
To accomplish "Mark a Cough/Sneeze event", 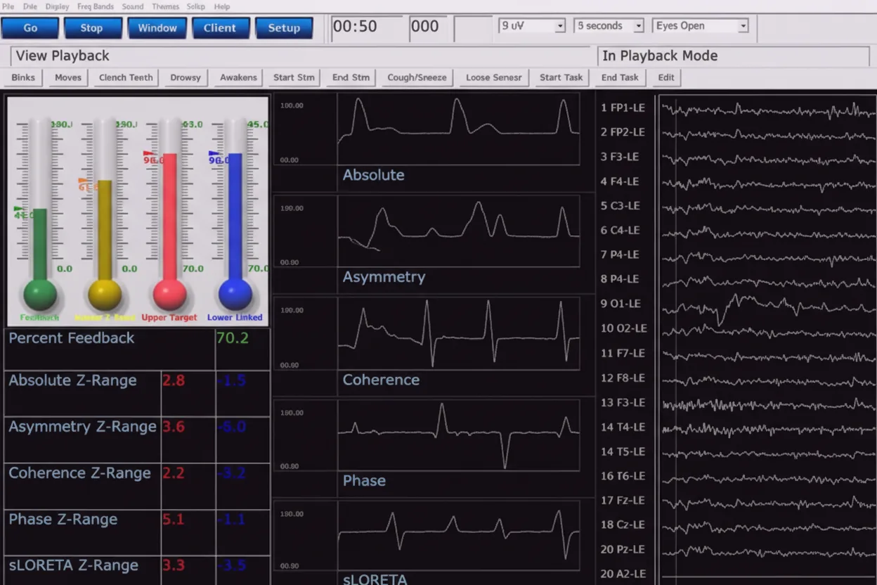I will point(417,77).
